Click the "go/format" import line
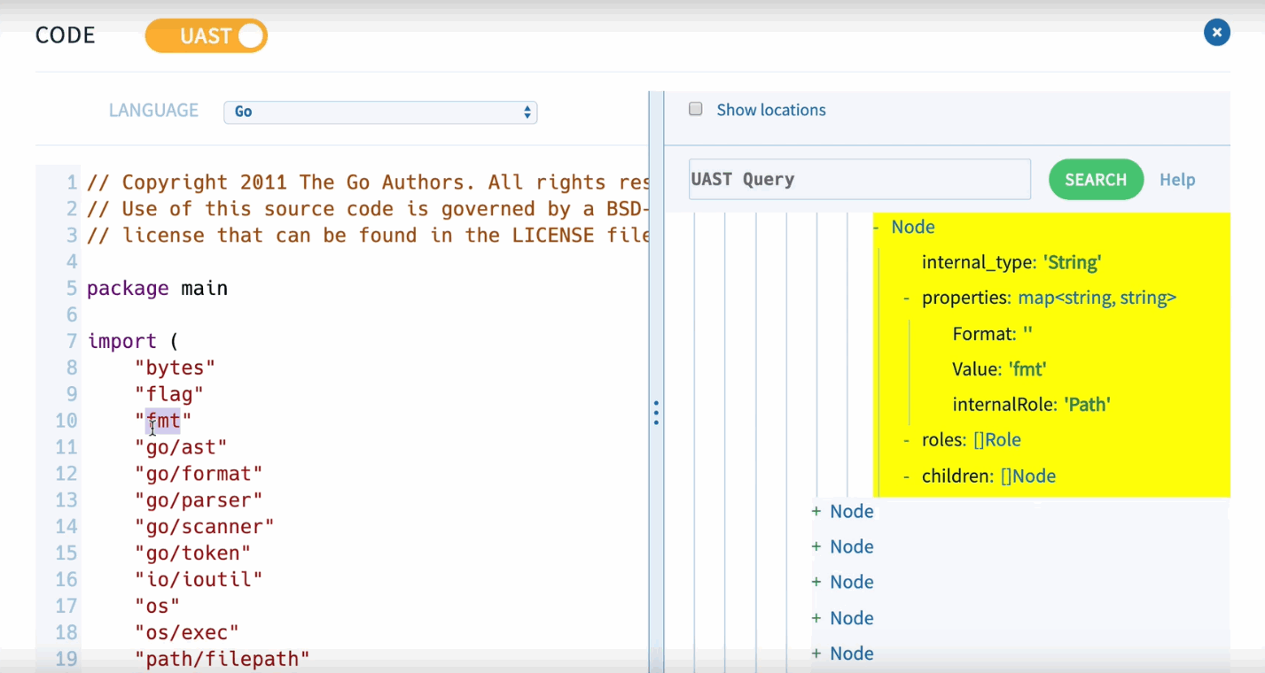Viewport: 1265px width, 673px height. point(199,473)
